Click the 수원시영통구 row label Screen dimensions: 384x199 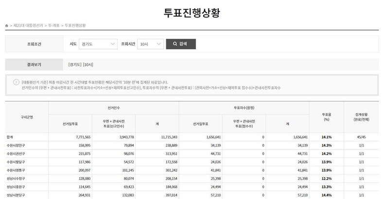point(16,170)
